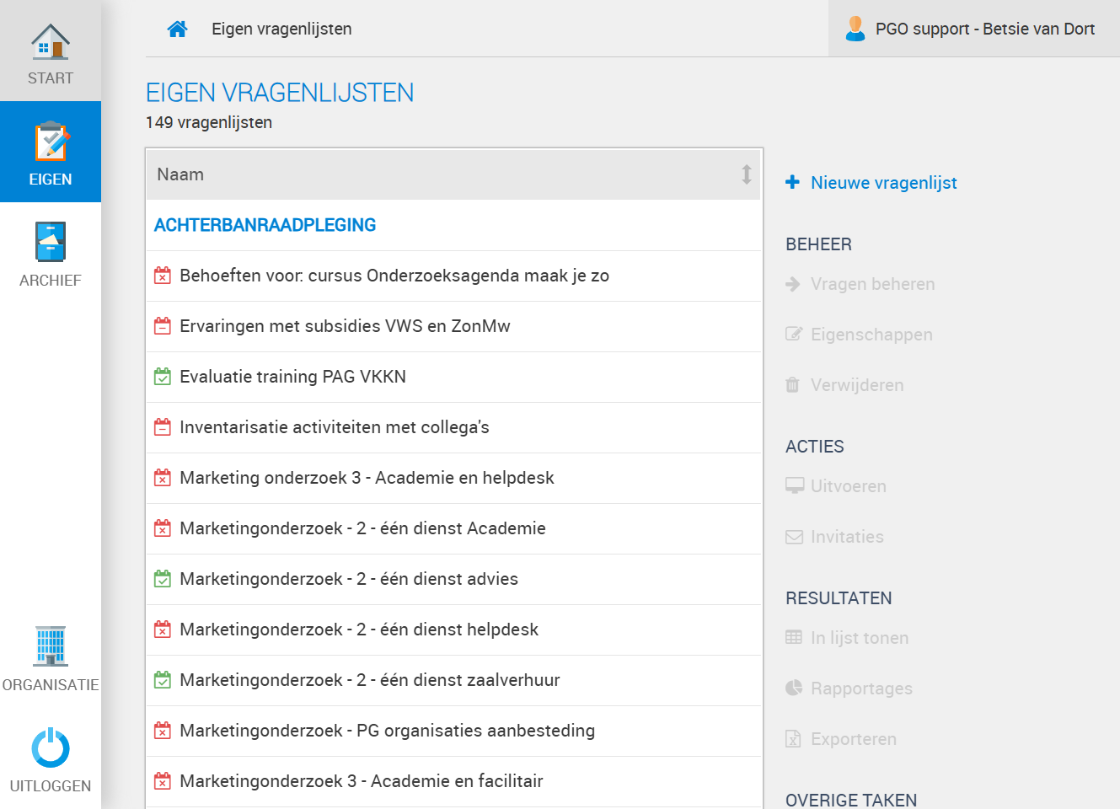This screenshot has height=809, width=1120.
Task: Click Vragen beheren link
Action: click(872, 284)
